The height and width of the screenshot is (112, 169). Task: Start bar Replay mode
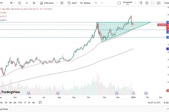click(x=85, y=3)
